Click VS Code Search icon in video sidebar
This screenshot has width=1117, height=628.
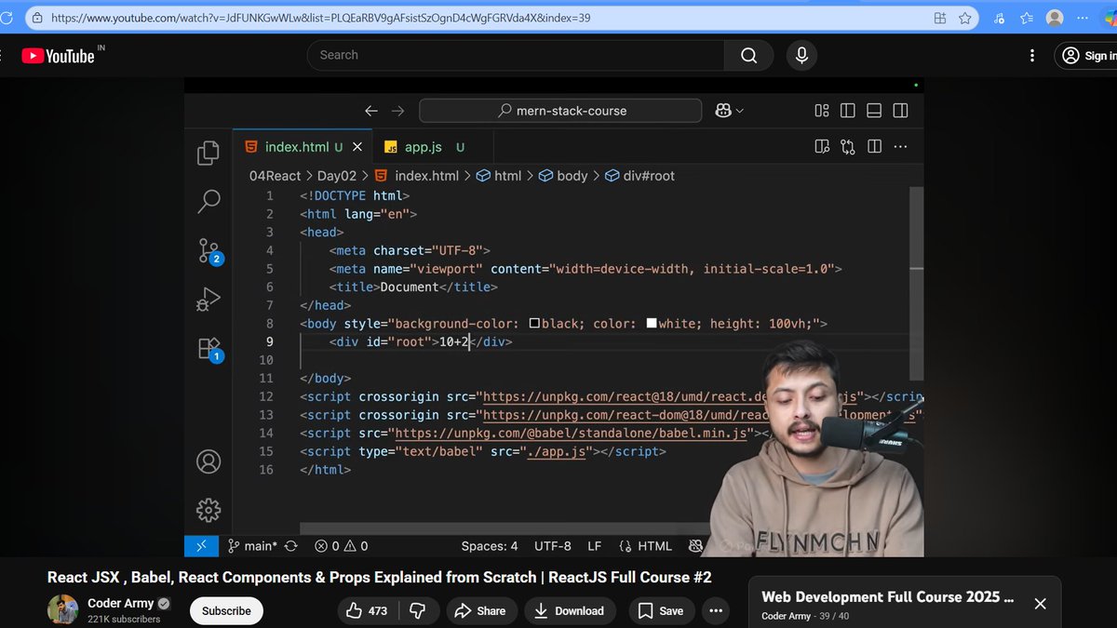[x=209, y=201]
